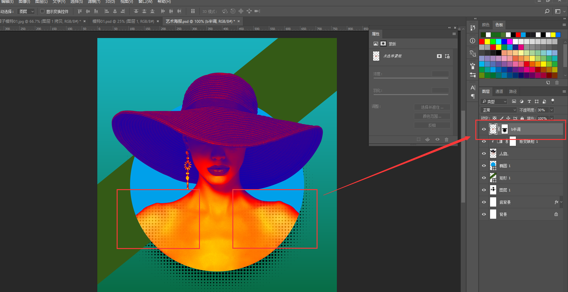Add pixel mask in Properties panel
This screenshot has width=568, height=292.
(x=439, y=56)
